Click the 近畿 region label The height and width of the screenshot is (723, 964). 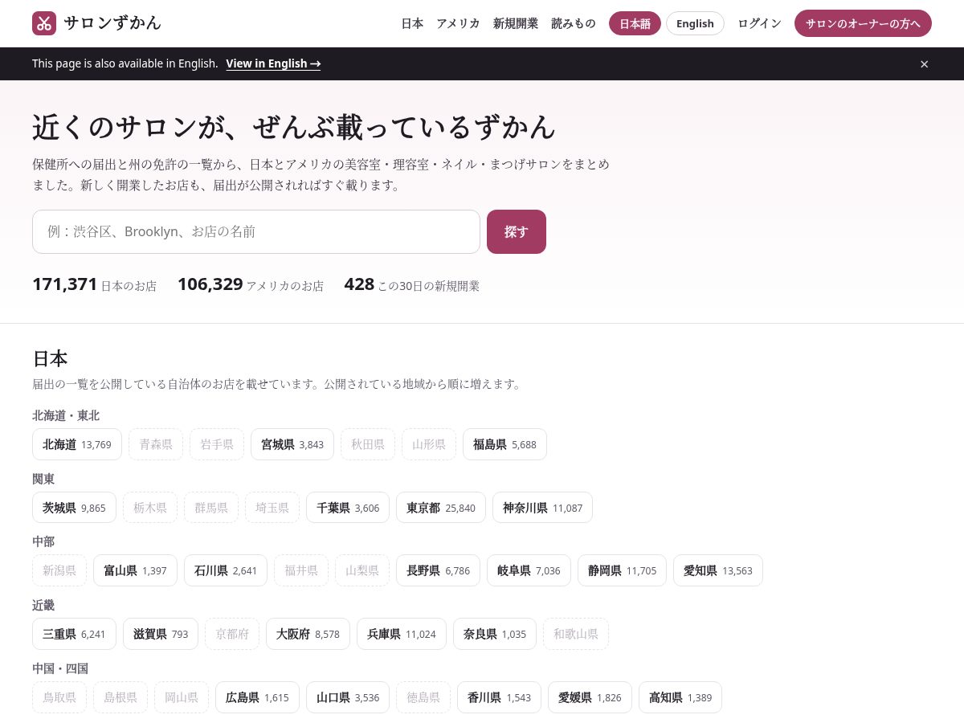tap(43, 605)
